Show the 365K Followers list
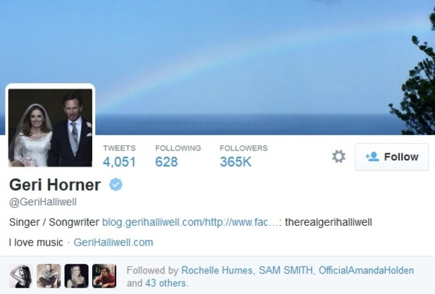 244,156
